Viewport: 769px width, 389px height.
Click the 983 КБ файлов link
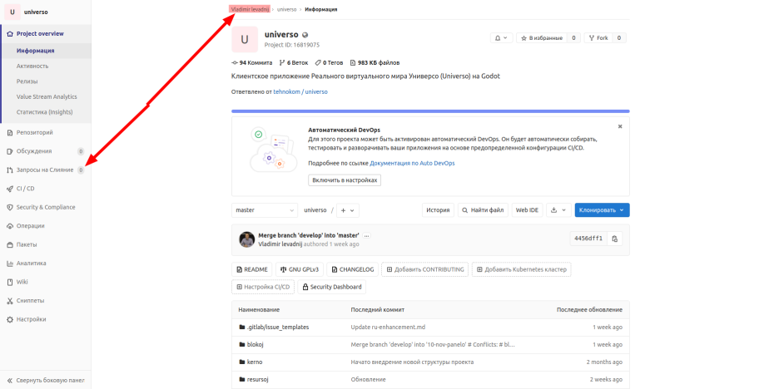[x=375, y=62]
